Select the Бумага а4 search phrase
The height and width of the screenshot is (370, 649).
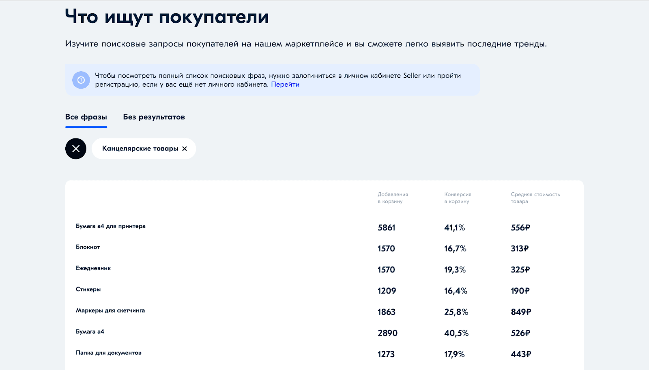coord(90,332)
